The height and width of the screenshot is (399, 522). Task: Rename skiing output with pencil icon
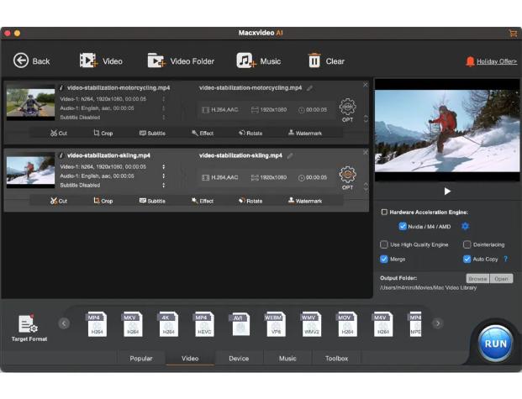(290, 155)
